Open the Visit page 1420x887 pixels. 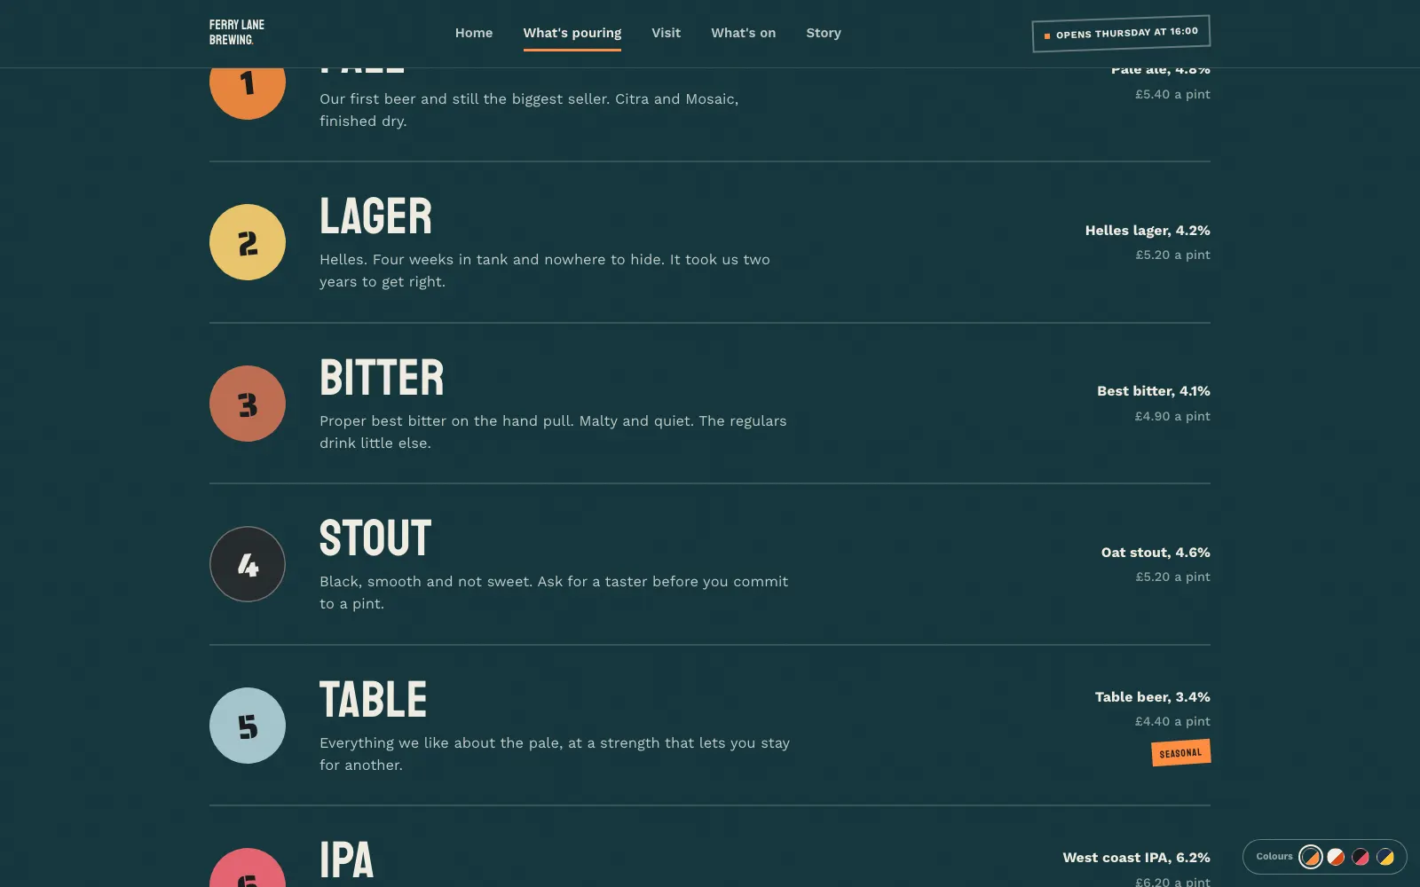coord(667,33)
